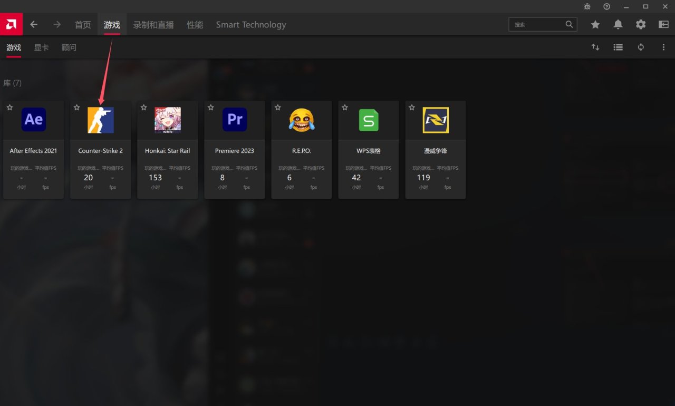Click the bug report icon in the title bar
Viewport: 675px width, 406px height.
coord(587,6)
